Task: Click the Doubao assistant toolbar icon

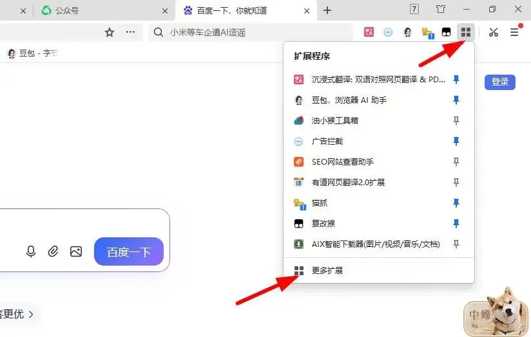Action: [x=408, y=32]
